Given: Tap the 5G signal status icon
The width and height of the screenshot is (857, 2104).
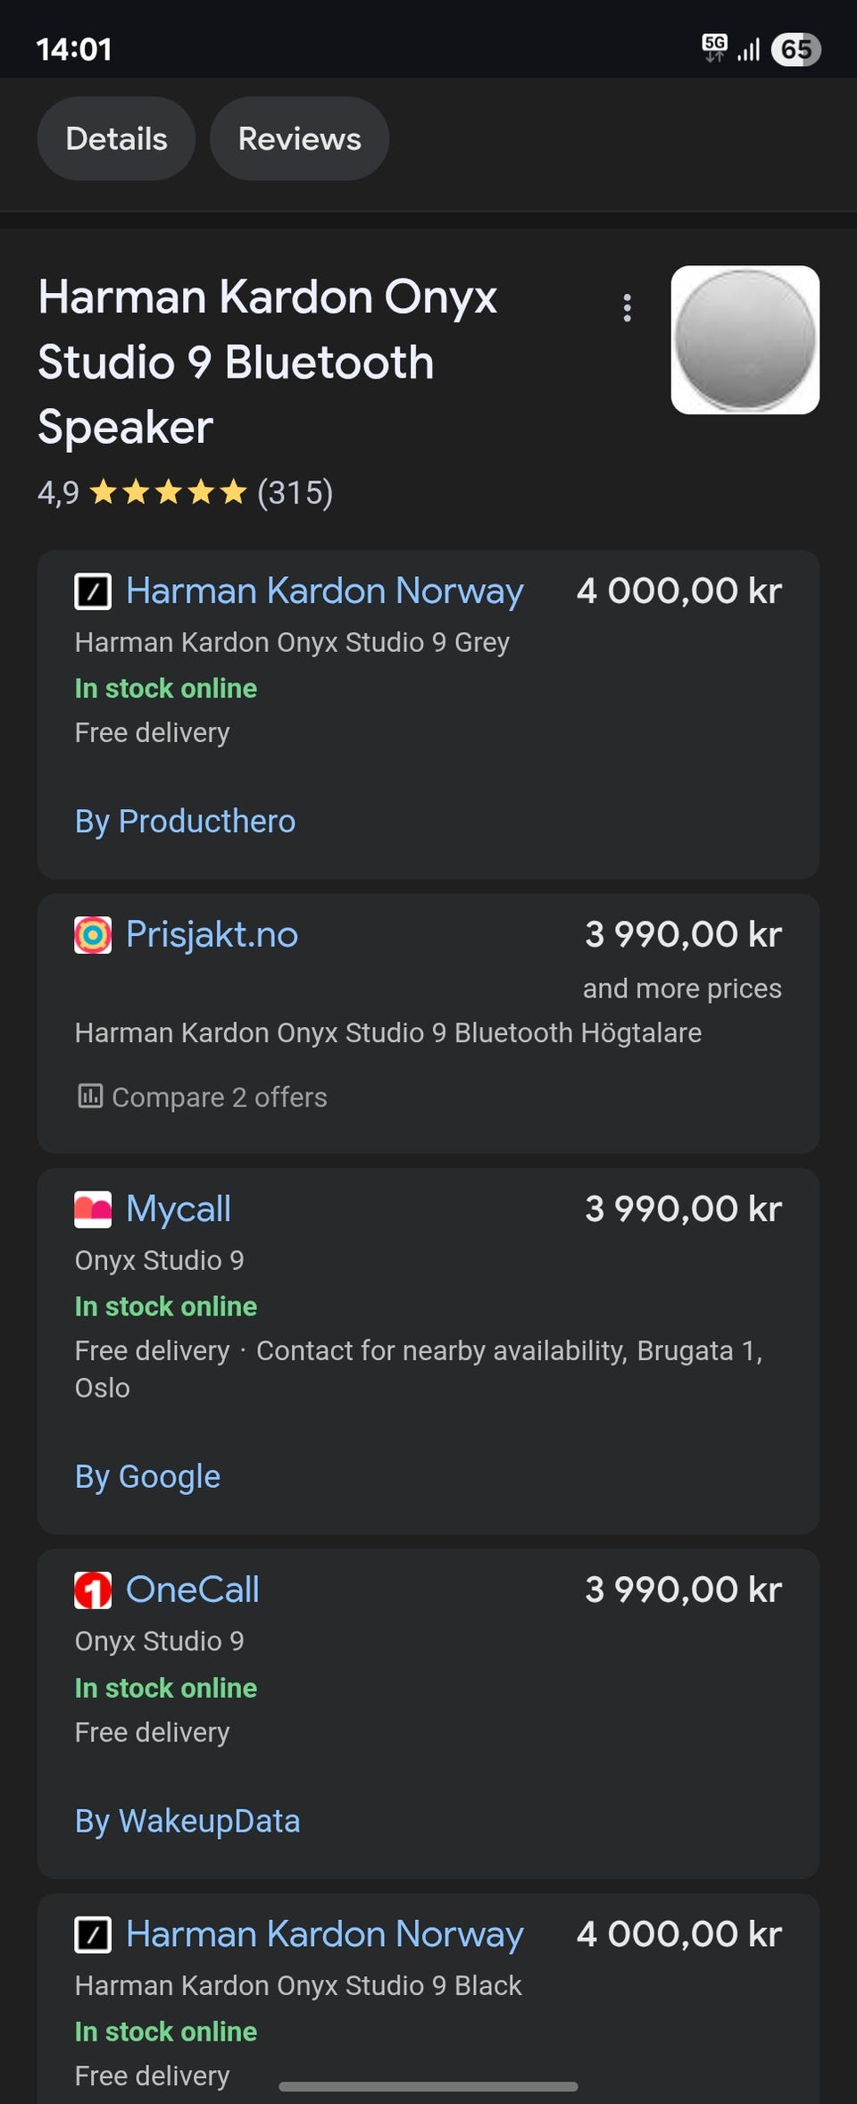Looking at the screenshot, I should point(714,47).
